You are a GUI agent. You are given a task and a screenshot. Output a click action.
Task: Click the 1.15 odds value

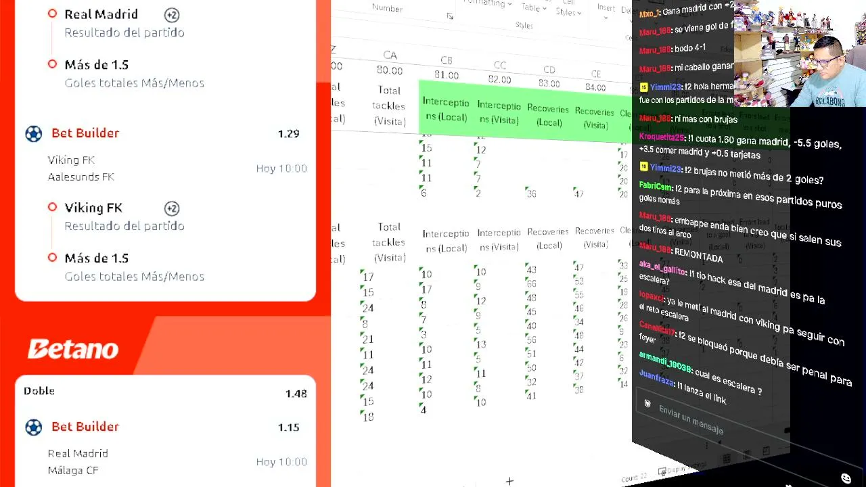288,427
